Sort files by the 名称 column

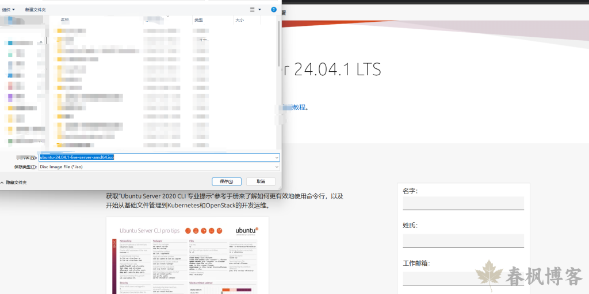[64, 20]
